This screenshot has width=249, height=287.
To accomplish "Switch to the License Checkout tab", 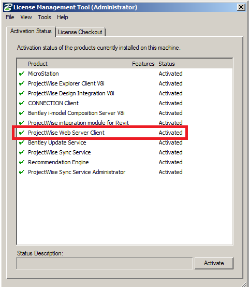I will 80,32.
